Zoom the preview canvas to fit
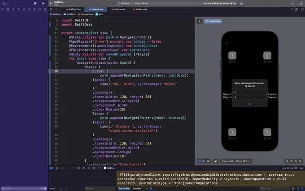Viewport: 305px width, 191px height. point(296,161)
